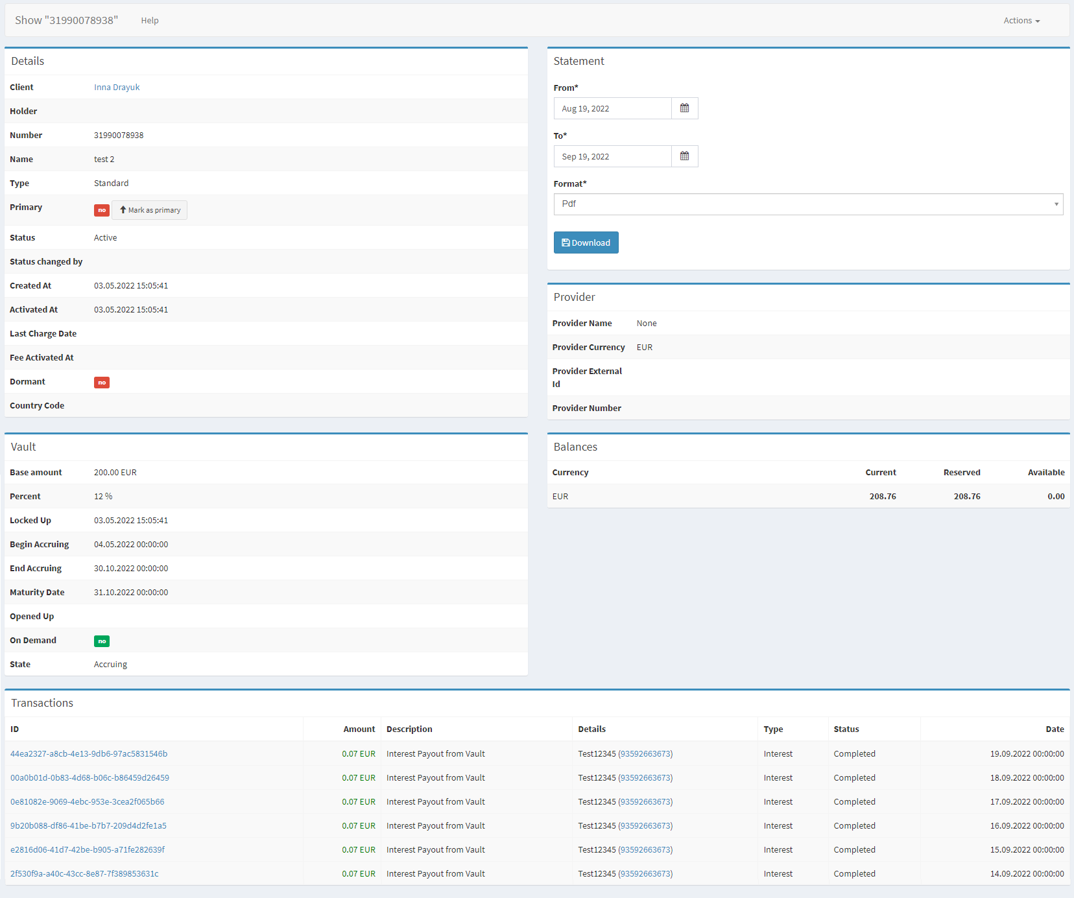Open transaction 2f530f9a-a40c-43cc-8e87-7f389853631c
This screenshot has height=898, width=1074.
84,874
